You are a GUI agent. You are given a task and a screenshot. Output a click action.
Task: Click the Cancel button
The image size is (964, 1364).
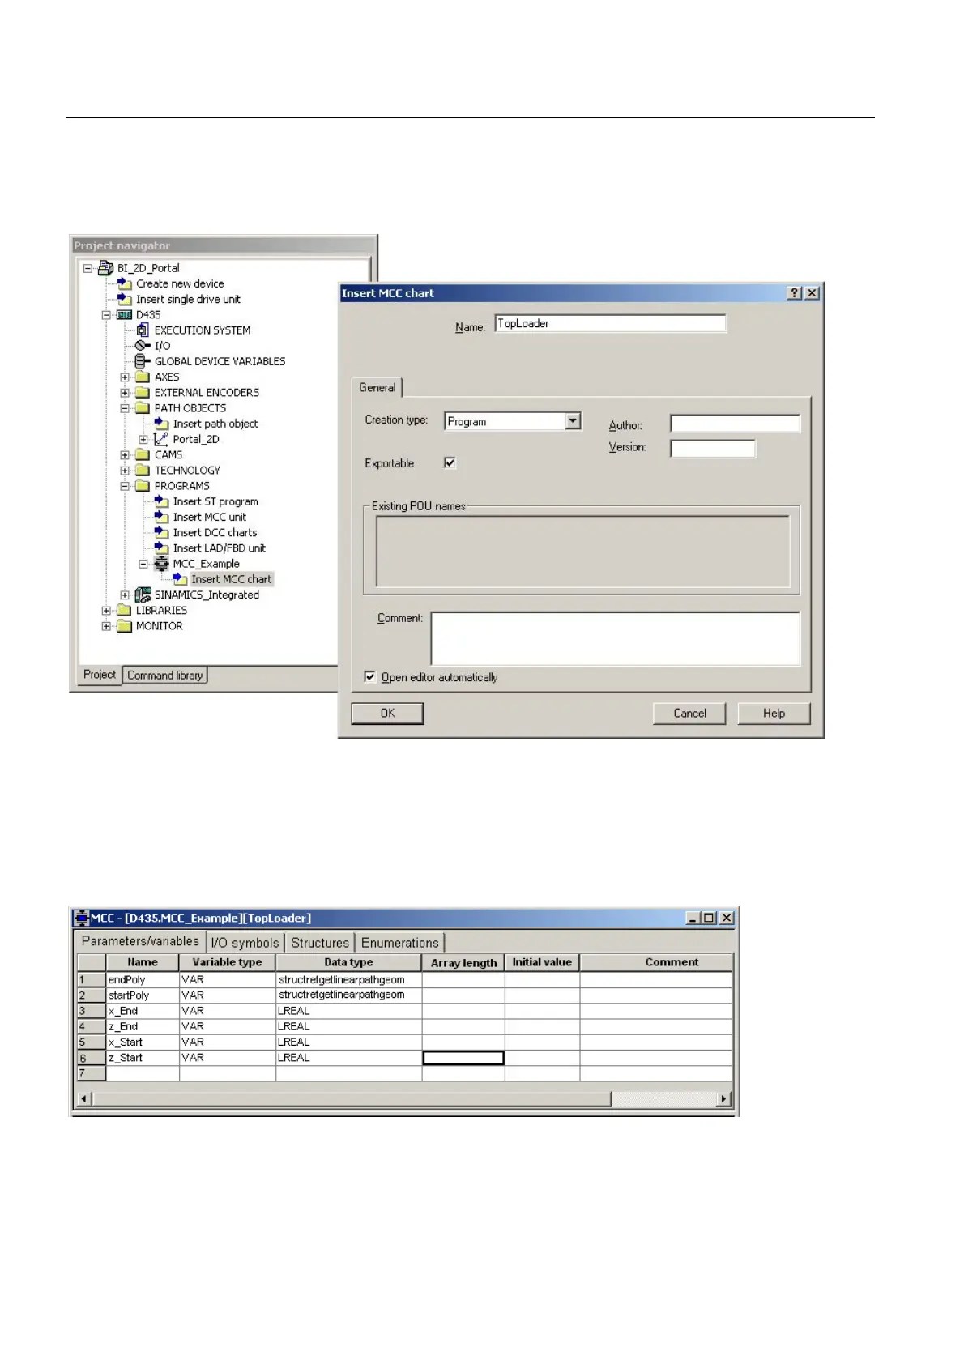pyautogui.click(x=689, y=714)
